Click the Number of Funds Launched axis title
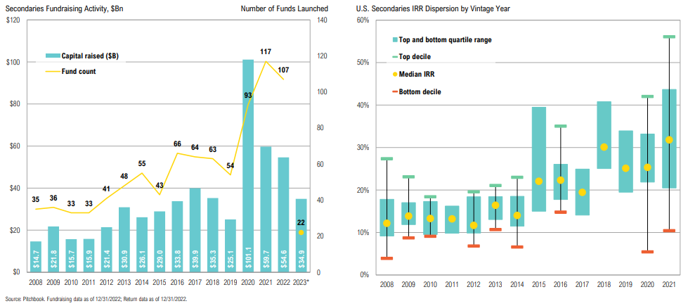 point(284,8)
